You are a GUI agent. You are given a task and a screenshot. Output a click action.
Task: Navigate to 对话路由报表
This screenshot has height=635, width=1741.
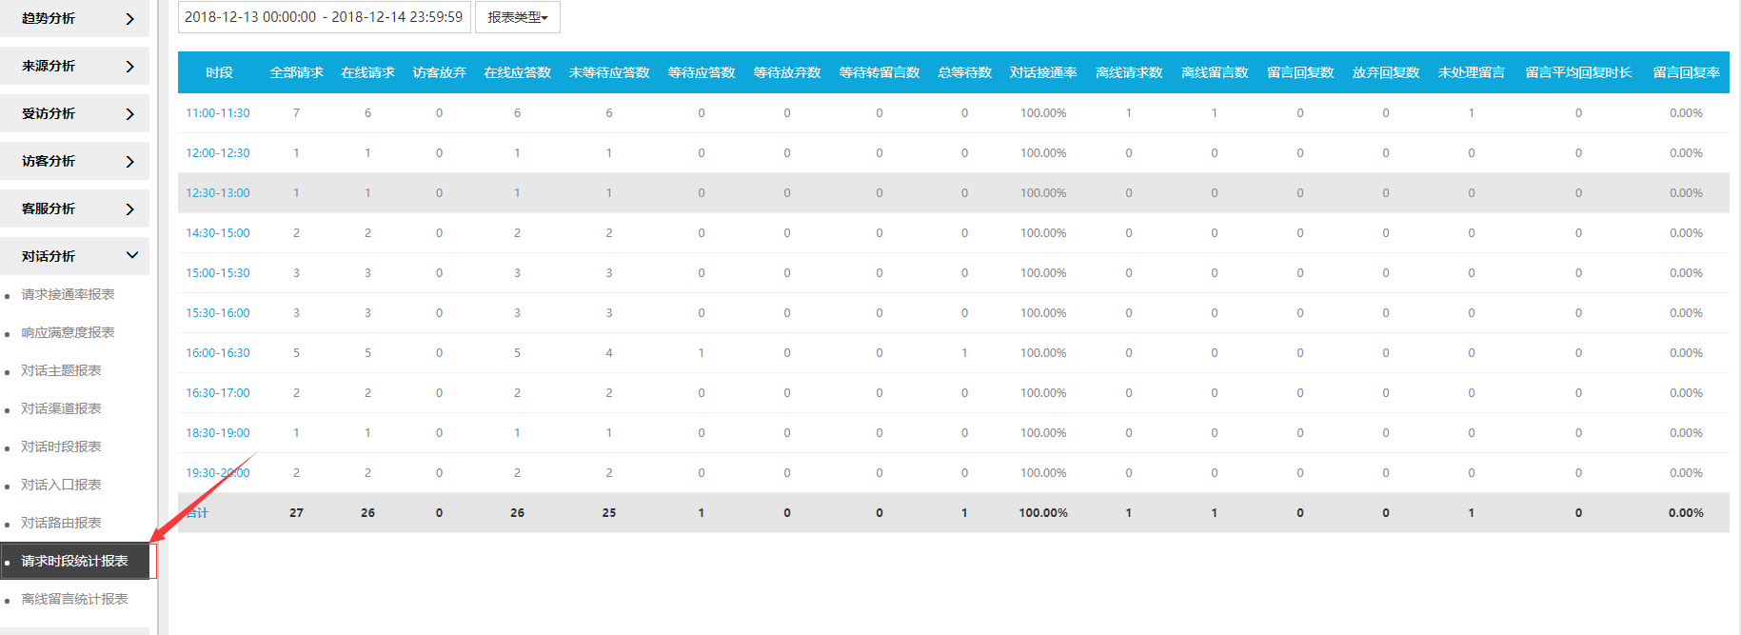pos(61,523)
